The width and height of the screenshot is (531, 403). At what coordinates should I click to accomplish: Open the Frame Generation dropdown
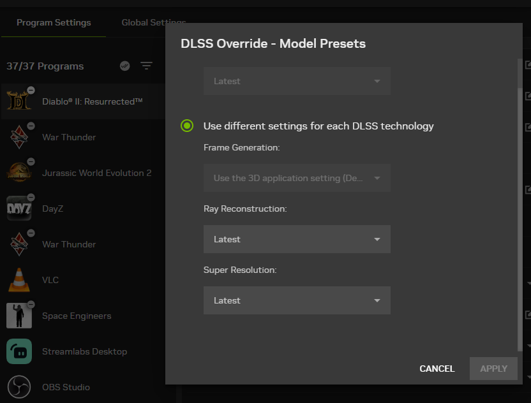(297, 178)
